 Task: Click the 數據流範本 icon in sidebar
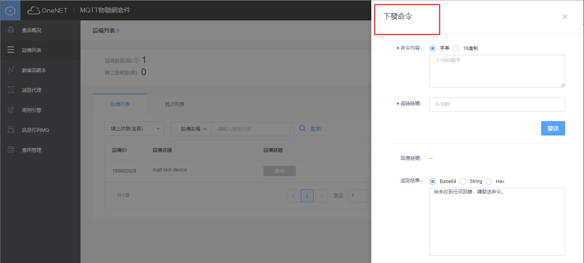click(11, 70)
